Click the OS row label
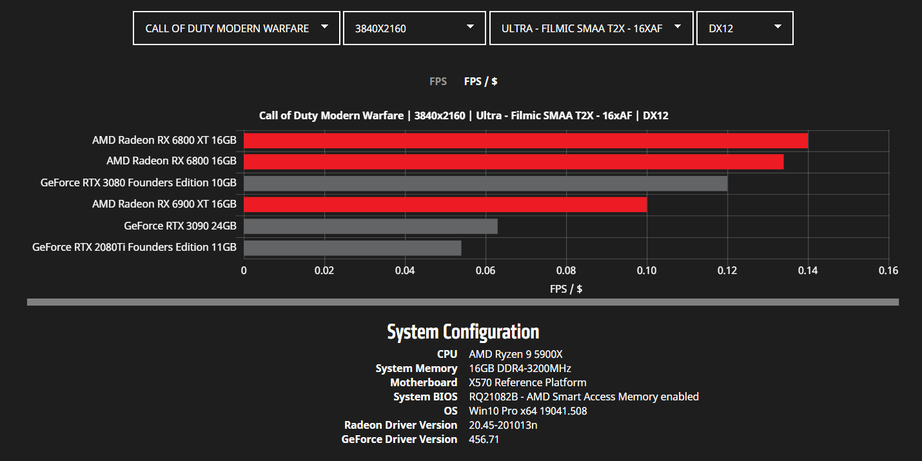Image resolution: width=922 pixels, height=461 pixels. pyautogui.click(x=451, y=411)
